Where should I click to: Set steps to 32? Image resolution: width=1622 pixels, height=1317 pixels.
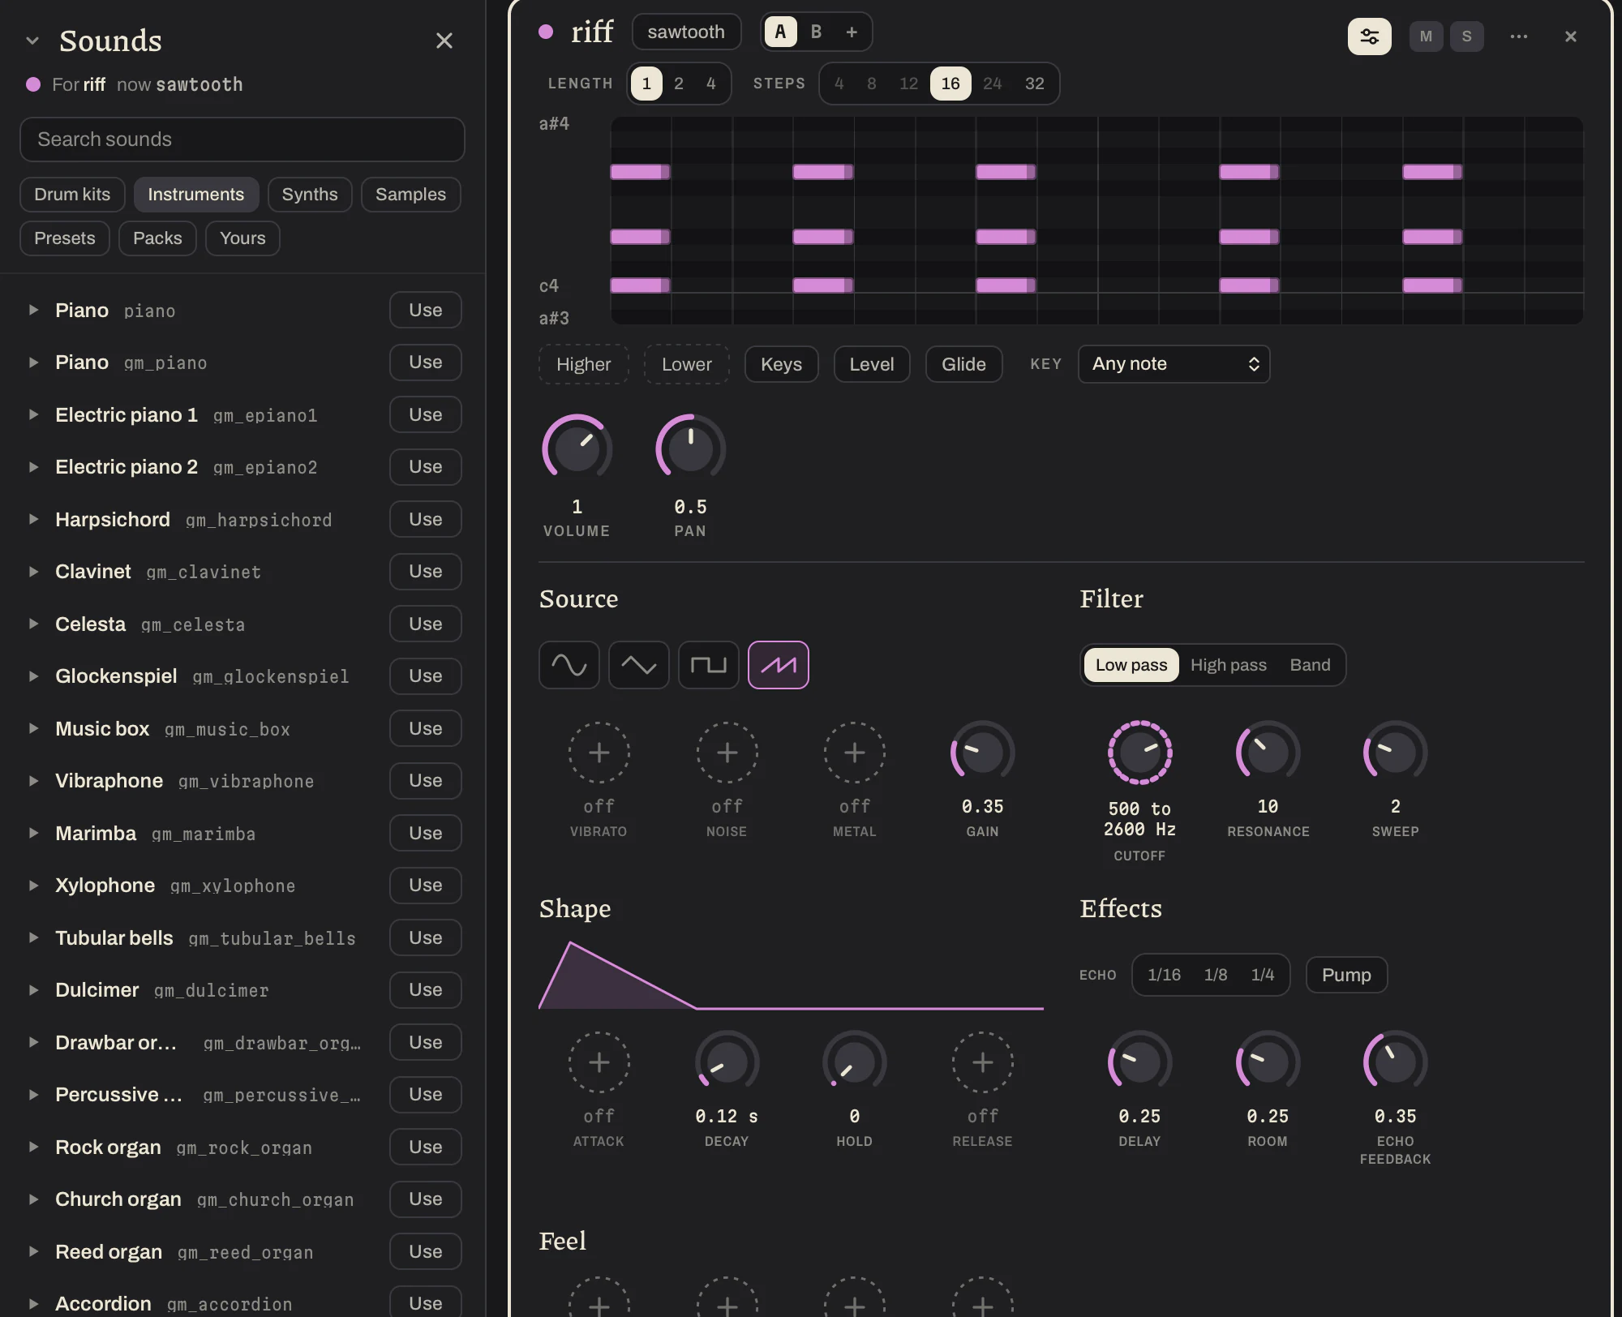[x=1035, y=84]
